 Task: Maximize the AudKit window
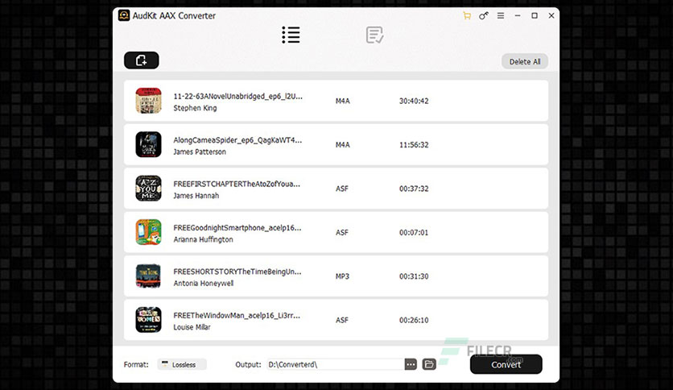point(535,15)
